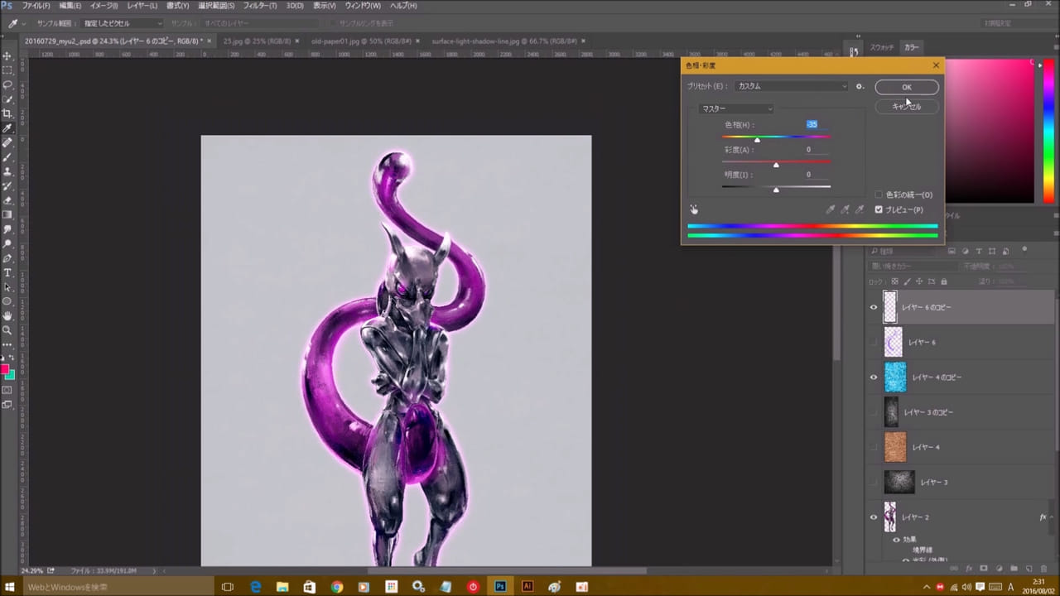Screen dimensions: 1060x596
Task: Uncheck the プレビュー checkbox
Action: coord(879,209)
